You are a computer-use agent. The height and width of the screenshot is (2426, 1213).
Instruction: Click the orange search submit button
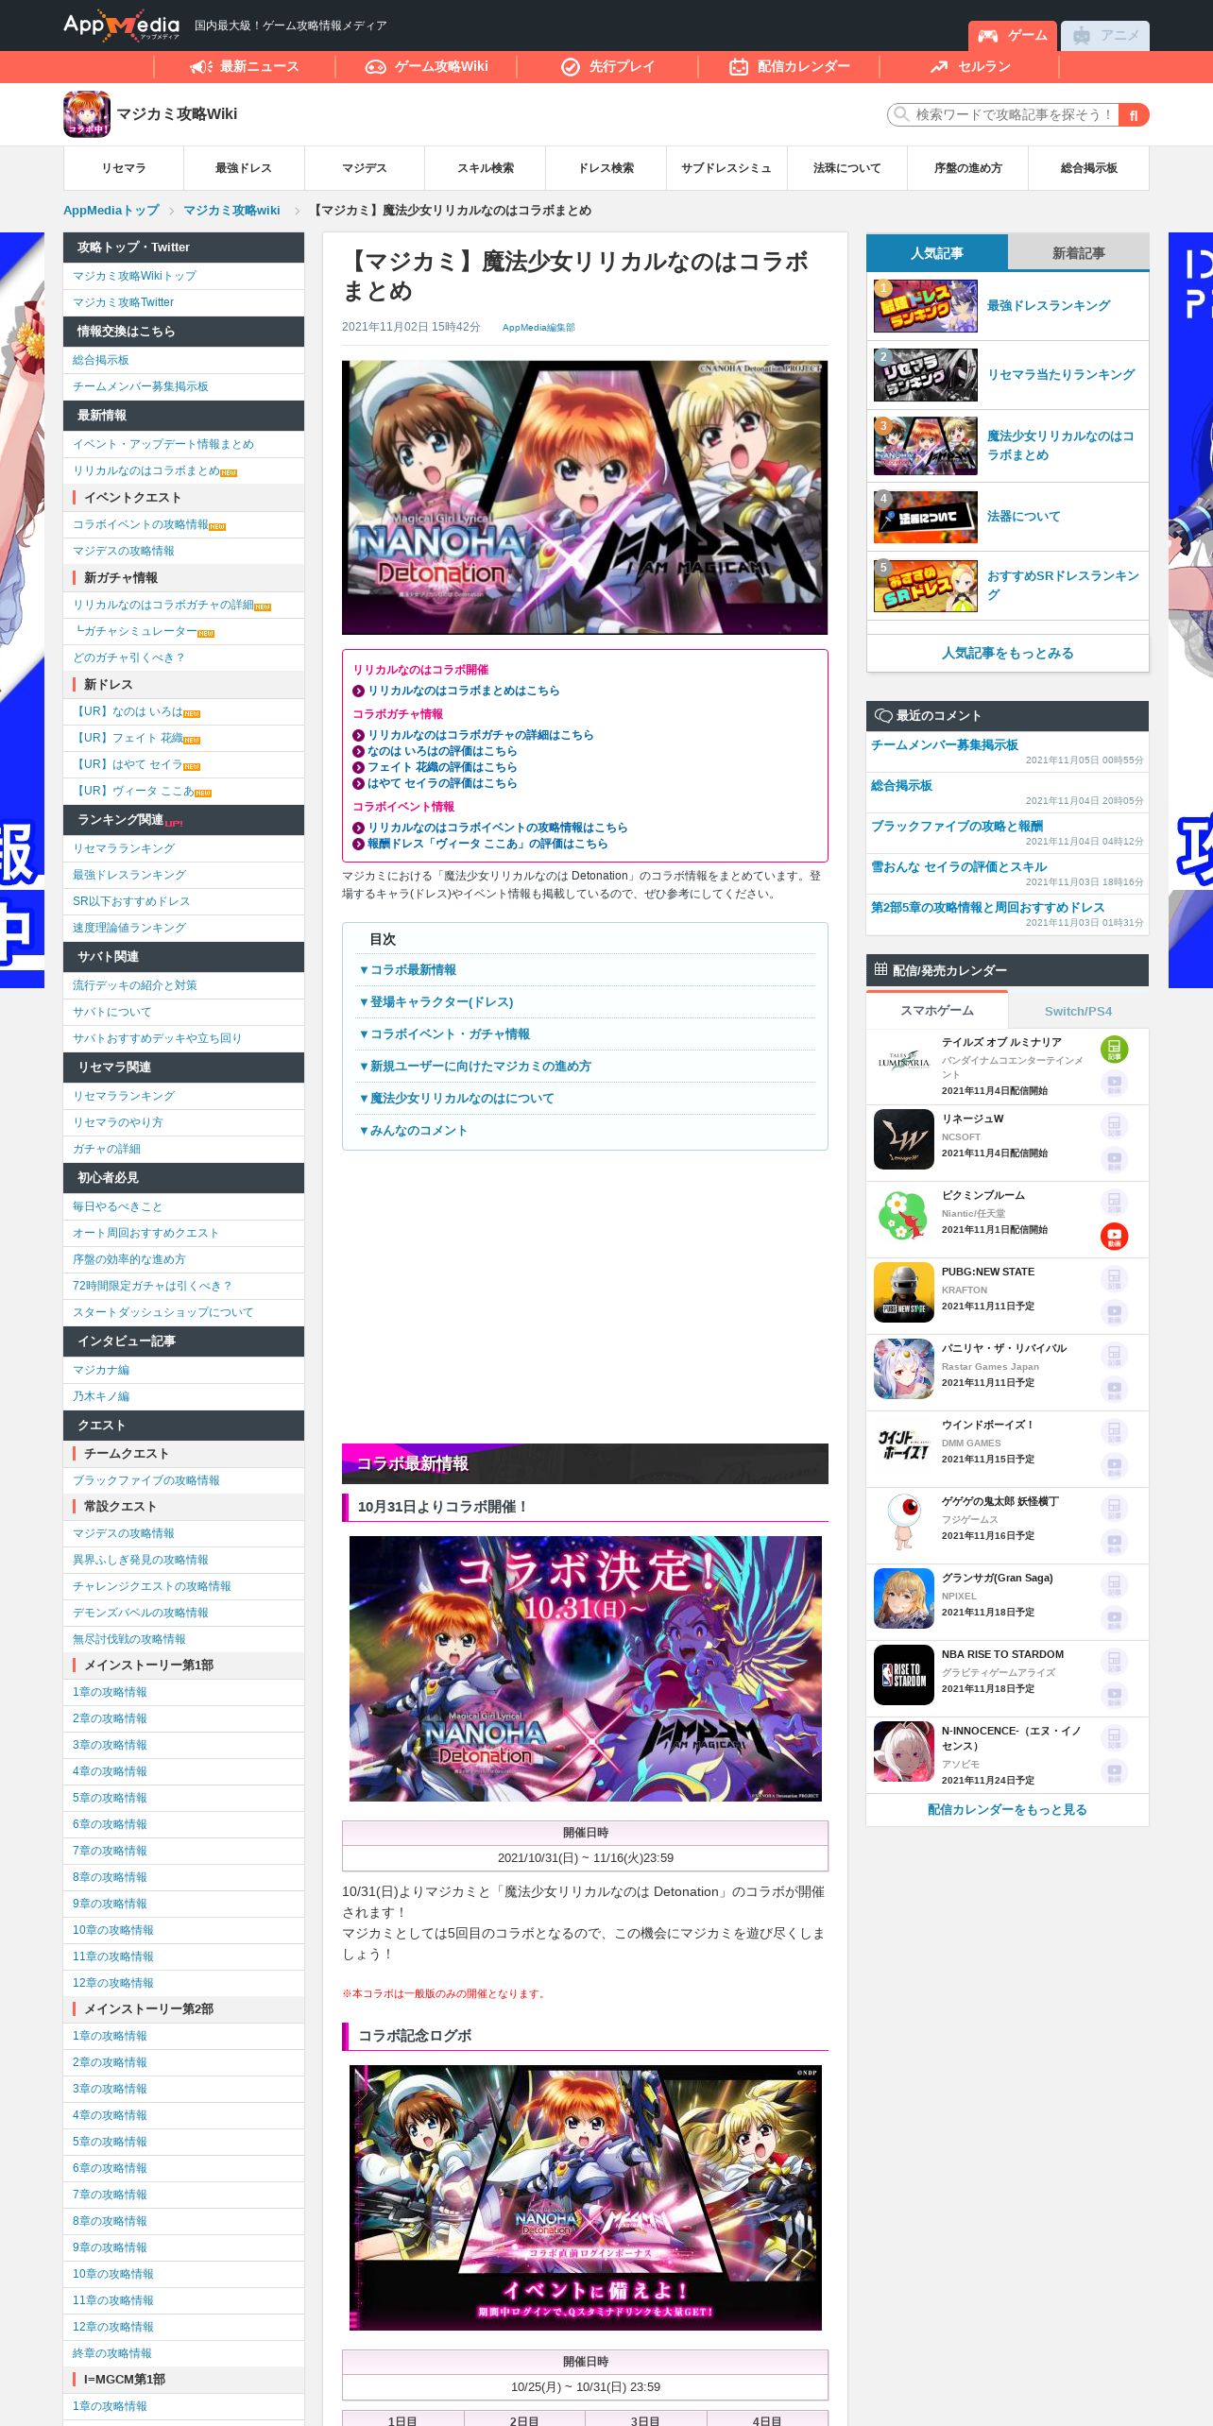point(1134,114)
